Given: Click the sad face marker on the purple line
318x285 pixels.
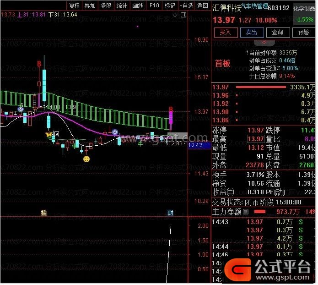Looking at the screenshot, I should (x=115, y=132).
